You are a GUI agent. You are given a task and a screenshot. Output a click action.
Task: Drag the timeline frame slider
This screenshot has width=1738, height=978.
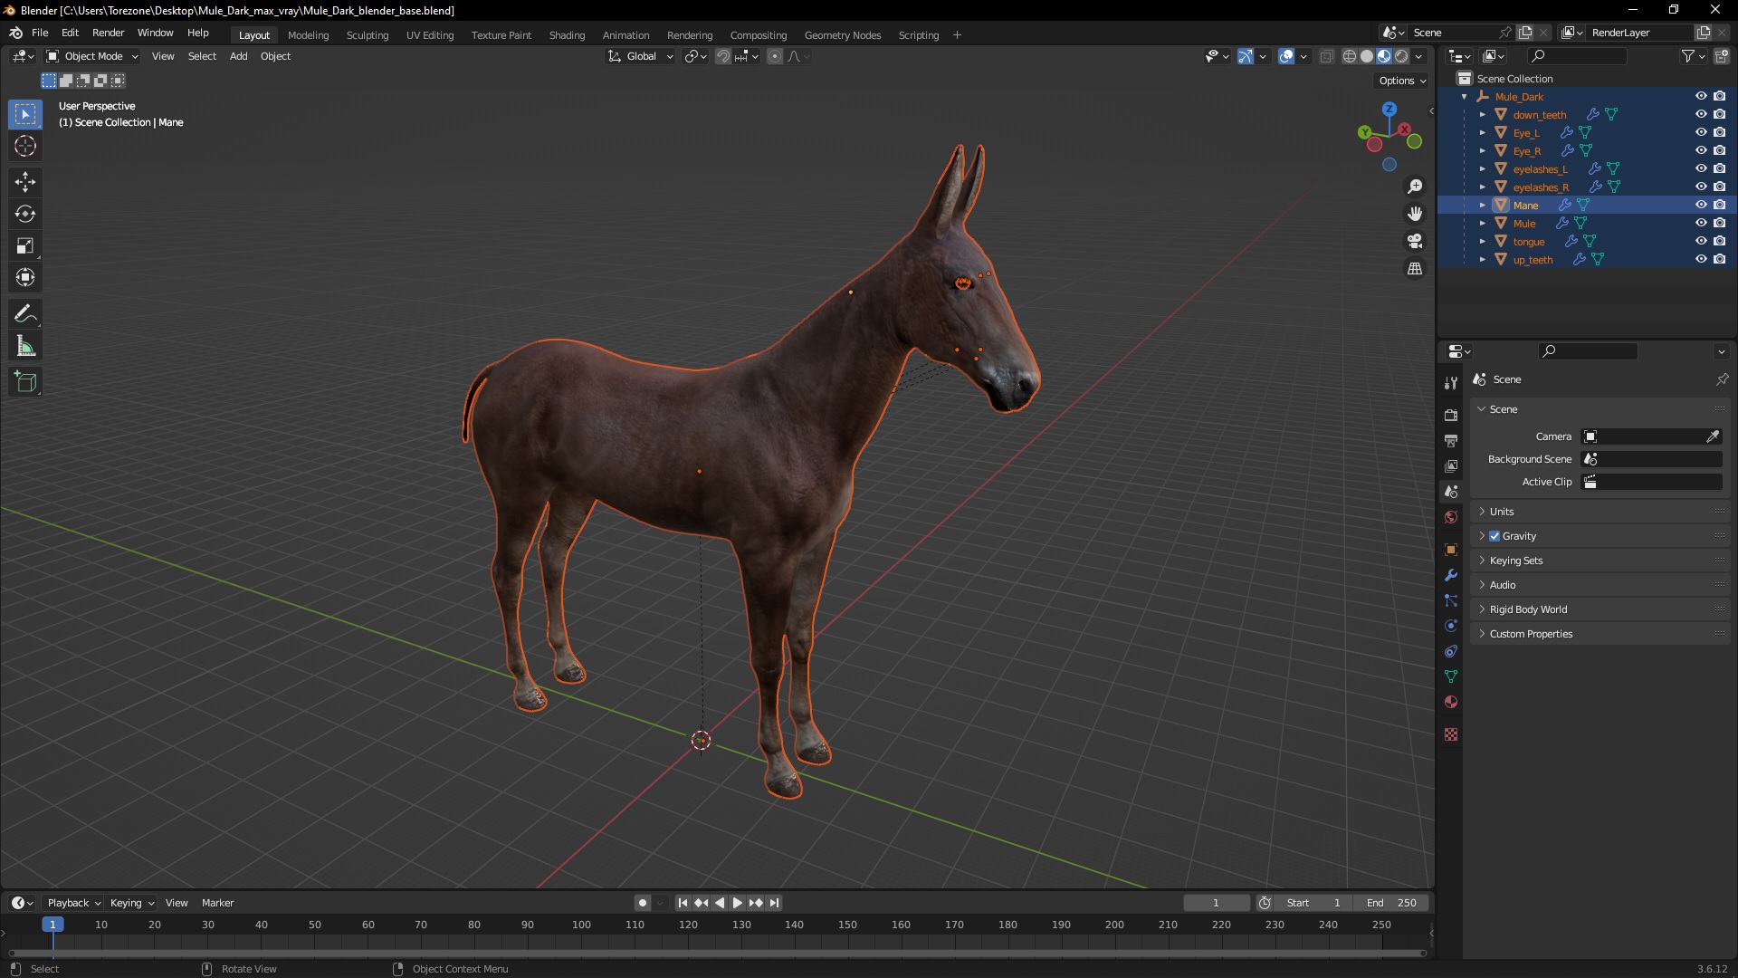tap(53, 923)
